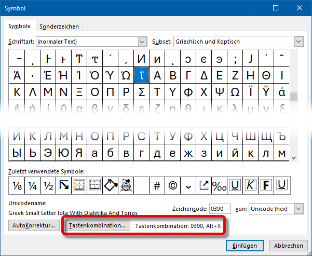Image resolution: width=312 pixels, height=256 pixels.
Task: Pick the one-quarter fraction from recently used symbols
Action: click(x=32, y=185)
